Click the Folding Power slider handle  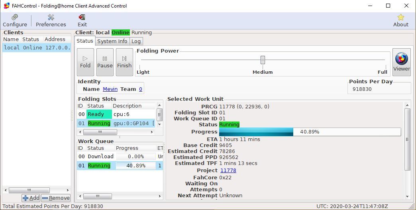click(x=263, y=60)
